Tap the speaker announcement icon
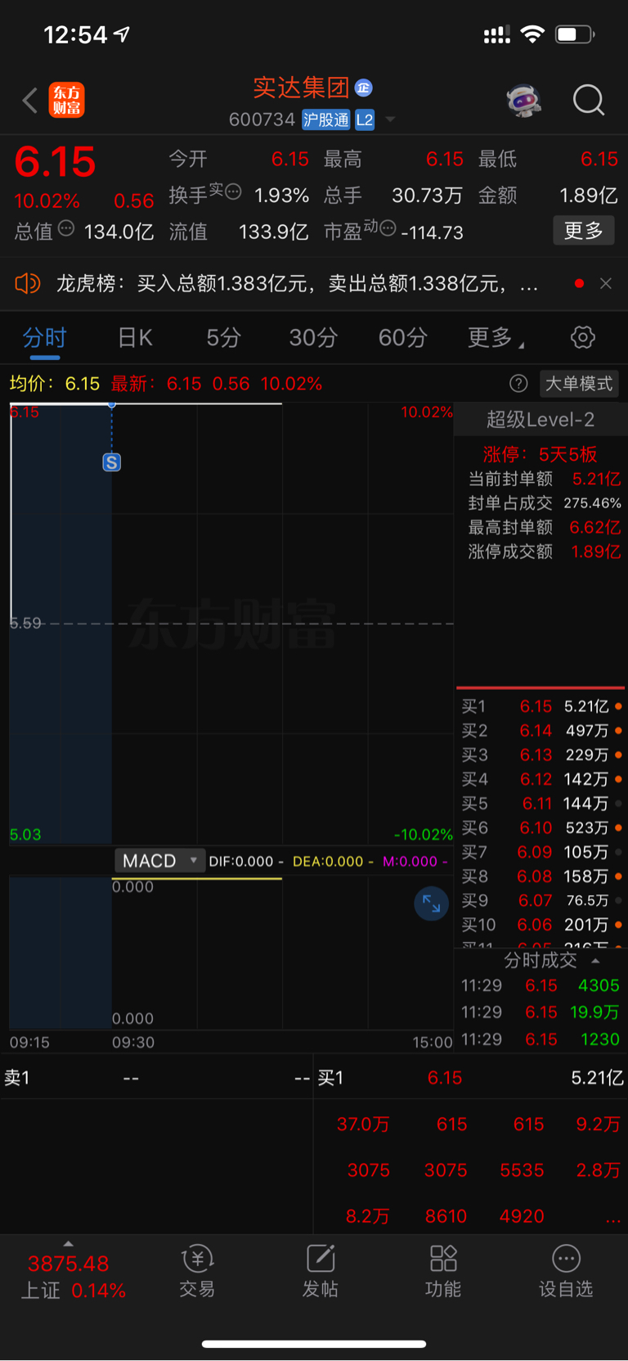 [28, 283]
